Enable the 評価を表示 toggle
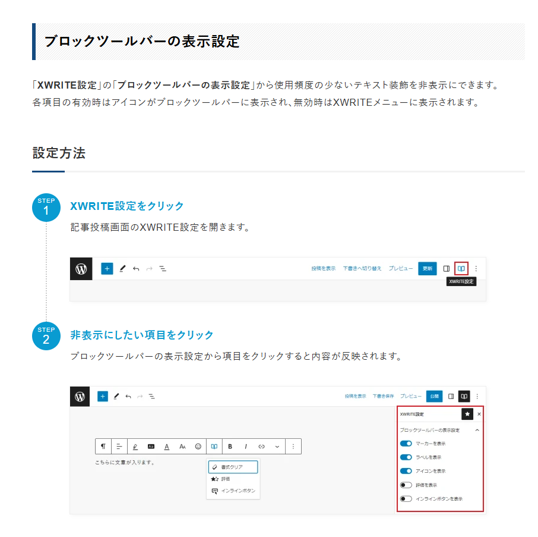This screenshot has width=538, height=537. (x=406, y=485)
